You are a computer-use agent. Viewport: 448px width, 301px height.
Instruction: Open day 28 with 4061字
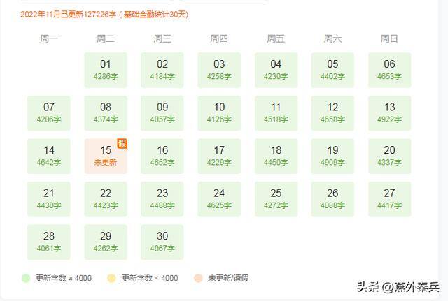click(x=49, y=242)
